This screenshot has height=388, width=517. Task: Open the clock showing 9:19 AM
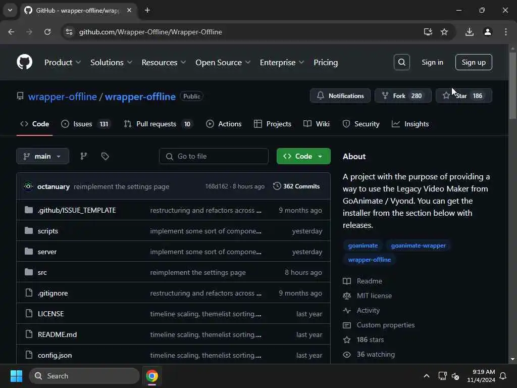click(481, 376)
